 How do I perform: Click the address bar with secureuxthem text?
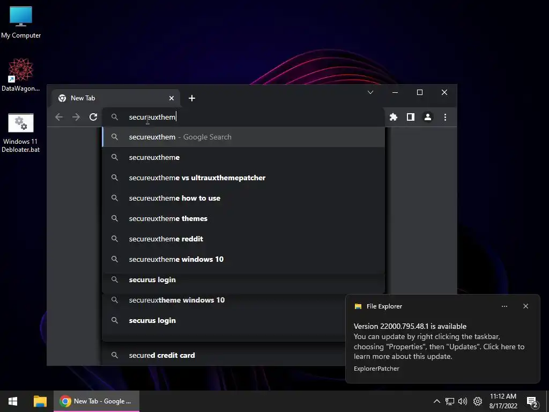point(244,117)
